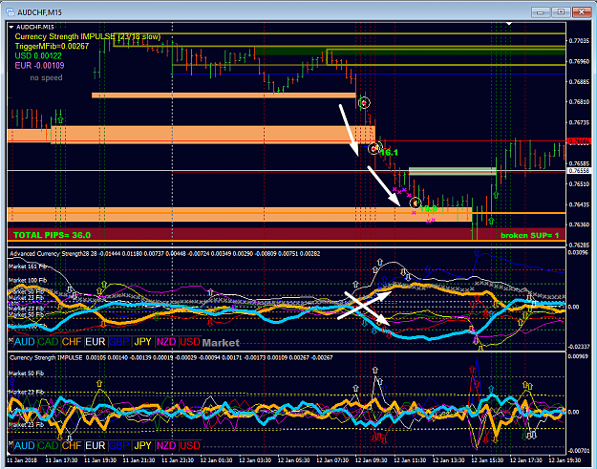Close the AUDCHF,M15 chart window
Viewport: 597px width, 469px height.
(x=582, y=11)
